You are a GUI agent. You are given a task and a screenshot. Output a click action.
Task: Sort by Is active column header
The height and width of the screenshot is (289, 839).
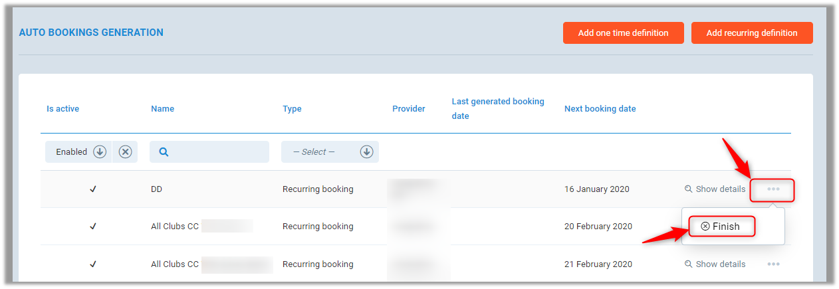(x=62, y=109)
